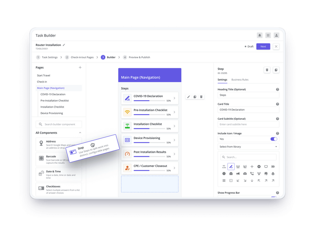Image resolution: width=315 pixels, height=227 pixels.
Task: Pick the battery icon from library
Action: coord(273,167)
